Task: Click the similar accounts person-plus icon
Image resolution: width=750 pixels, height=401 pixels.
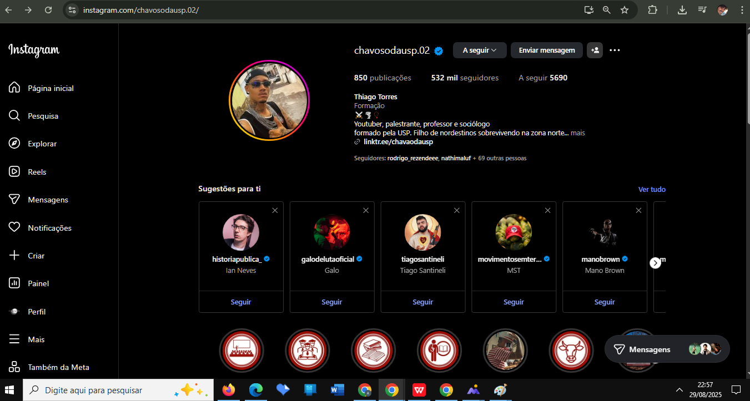Action: click(595, 50)
